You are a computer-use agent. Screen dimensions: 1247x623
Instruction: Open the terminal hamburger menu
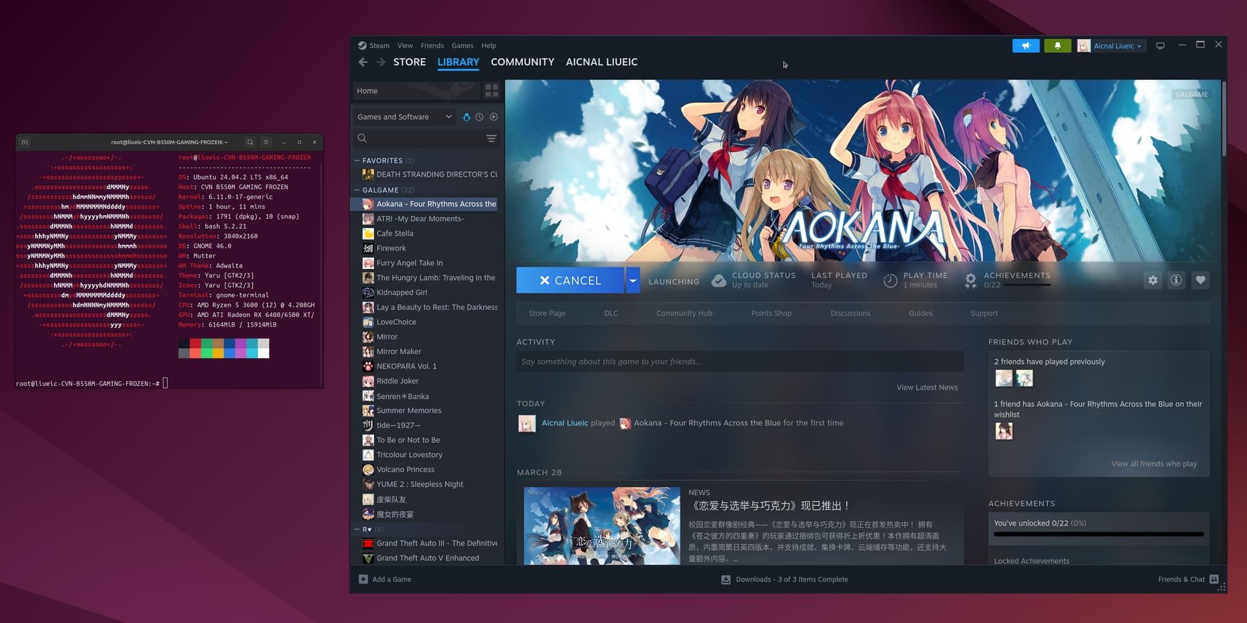coord(266,142)
